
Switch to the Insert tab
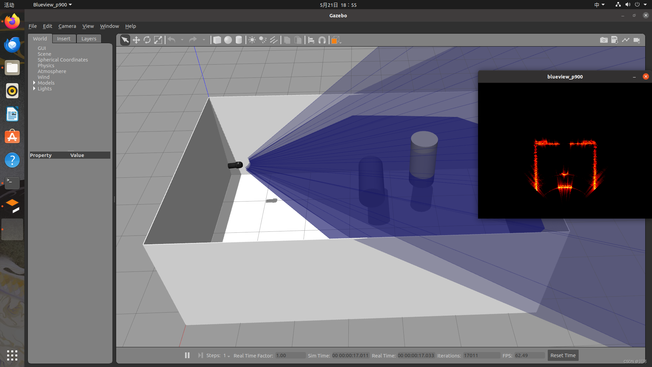64,39
